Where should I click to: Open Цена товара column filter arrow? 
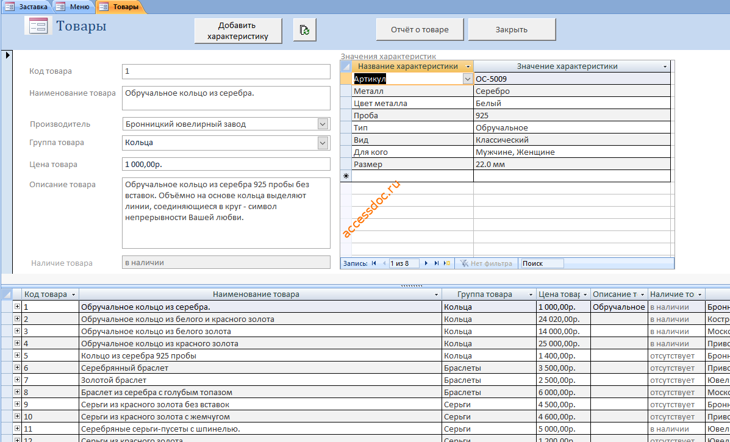pyautogui.click(x=585, y=294)
